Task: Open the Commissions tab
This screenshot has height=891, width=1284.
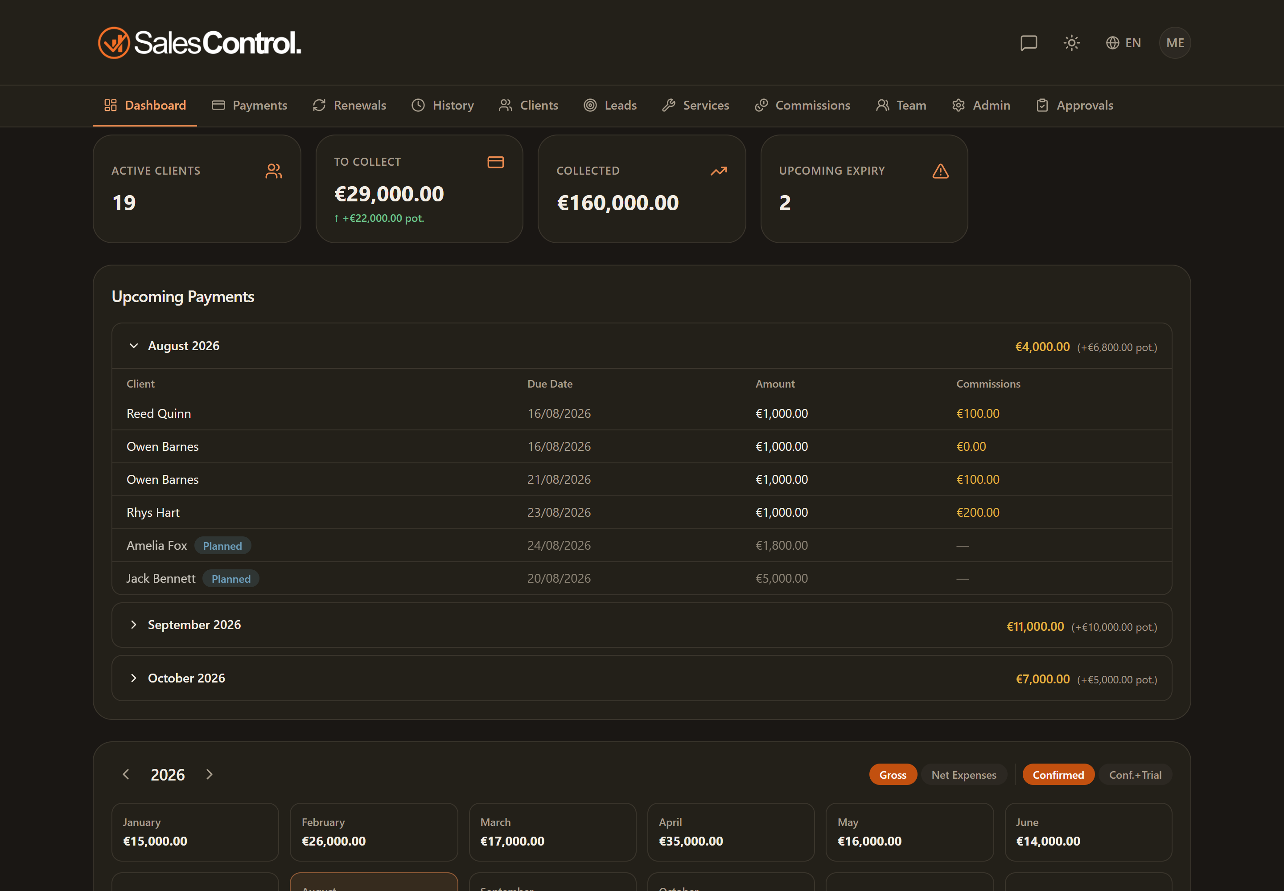Action: pyautogui.click(x=802, y=105)
